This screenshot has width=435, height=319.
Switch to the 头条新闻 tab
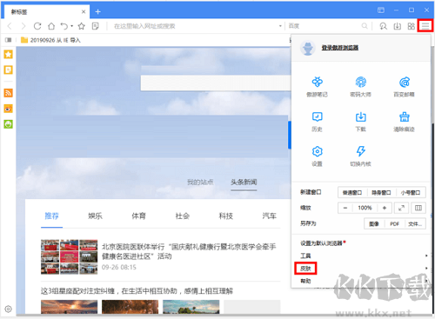(x=244, y=182)
